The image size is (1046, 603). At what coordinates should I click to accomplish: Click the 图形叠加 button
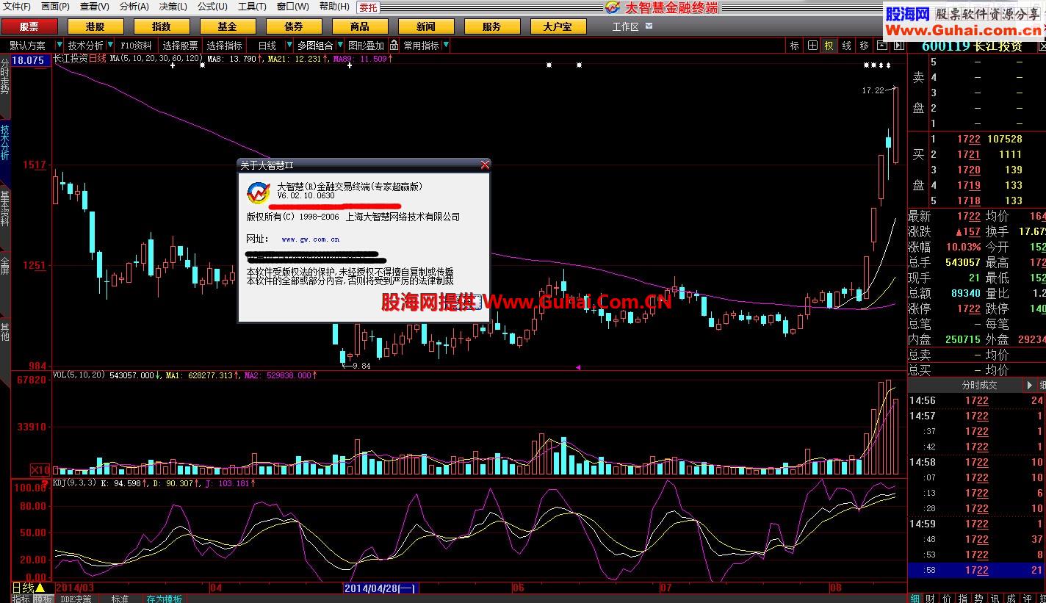[366, 46]
